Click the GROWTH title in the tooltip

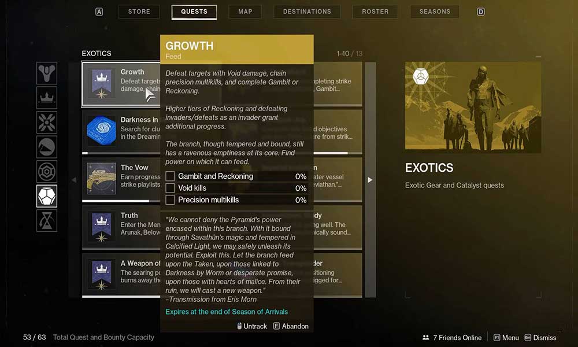coord(189,46)
